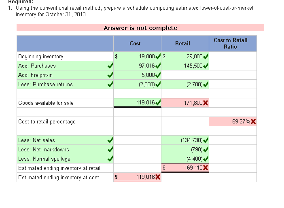Click the empty Freight-in retail cell
The image size is (284, 208).
coord(185,75)
